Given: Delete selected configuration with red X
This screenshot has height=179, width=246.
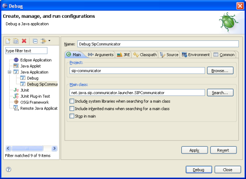Looking at the screenshot, I should click(x=24, y=41).
